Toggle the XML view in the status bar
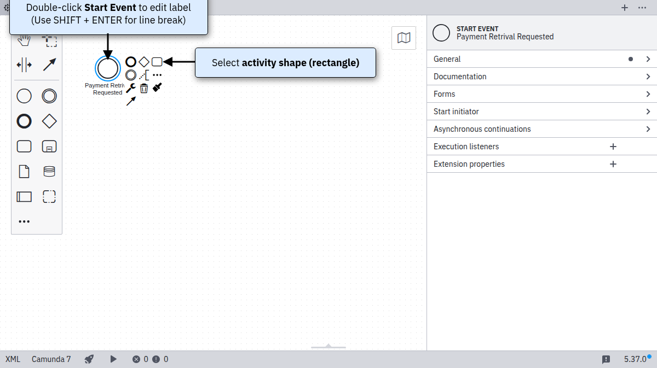Image resolution: width=657 pixels, height=368 pixels. [13, 359]
